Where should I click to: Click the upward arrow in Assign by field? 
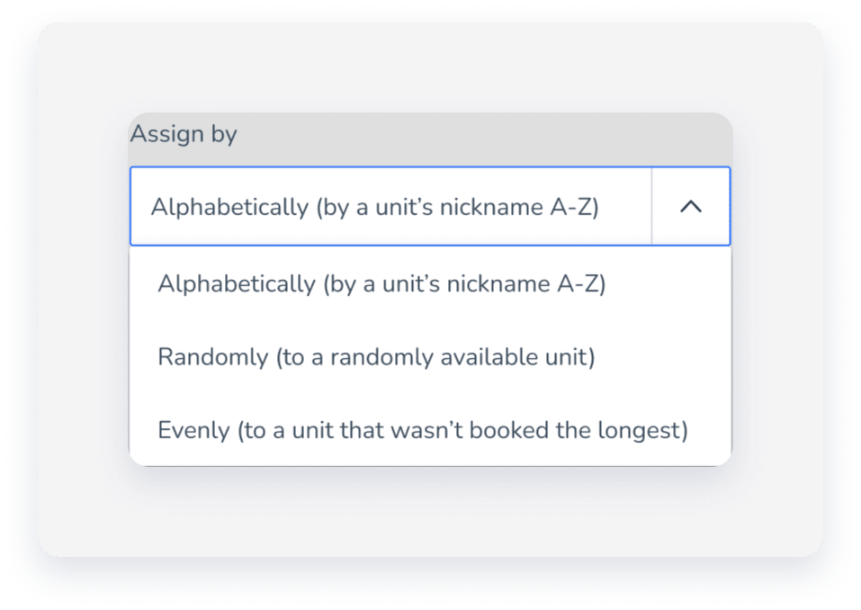click(690, 207)
